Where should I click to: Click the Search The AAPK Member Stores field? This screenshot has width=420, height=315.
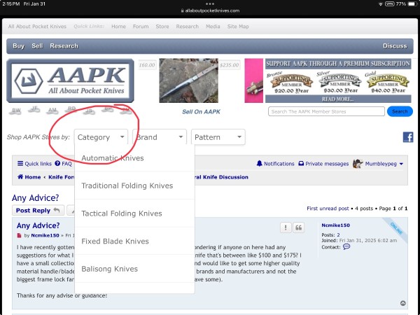326,111
